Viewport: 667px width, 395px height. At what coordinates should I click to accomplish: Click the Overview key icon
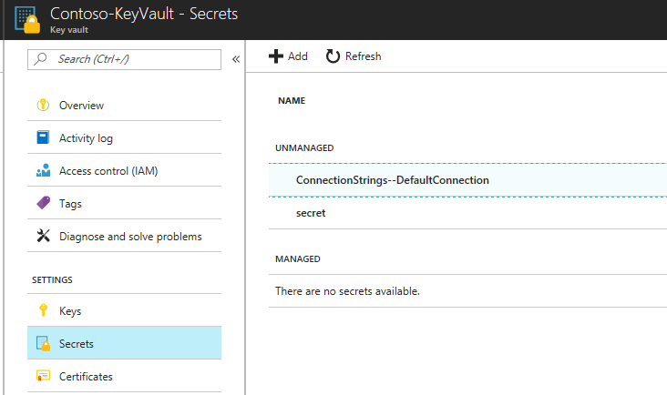42,106
